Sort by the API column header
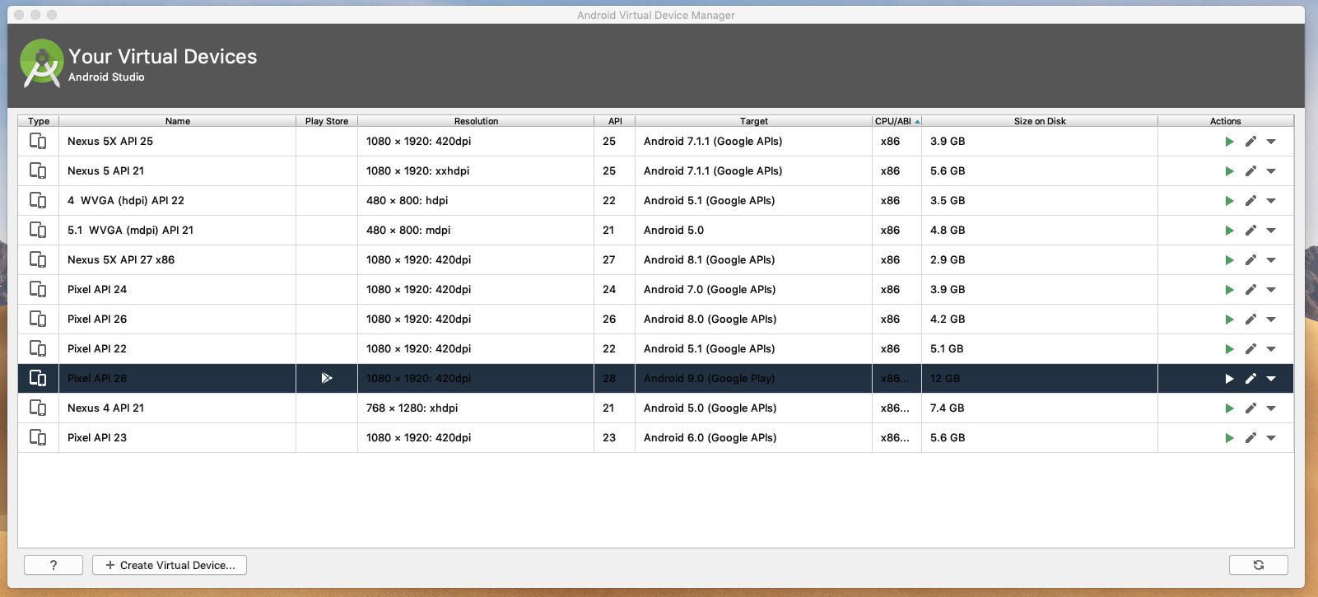Image resolution: width=1318 pixels, height=597 pixels. [614, 121]
